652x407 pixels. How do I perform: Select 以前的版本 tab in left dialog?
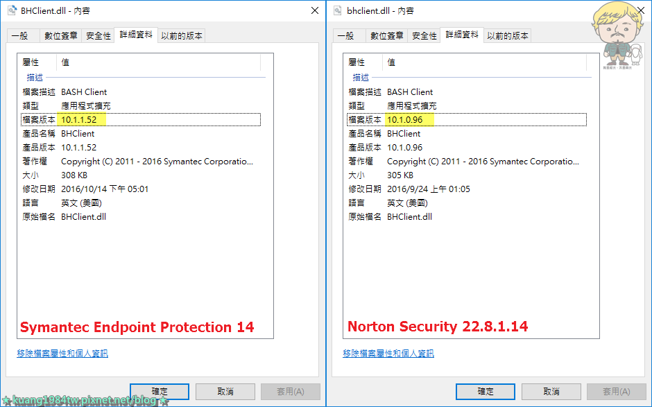point(182,36)
